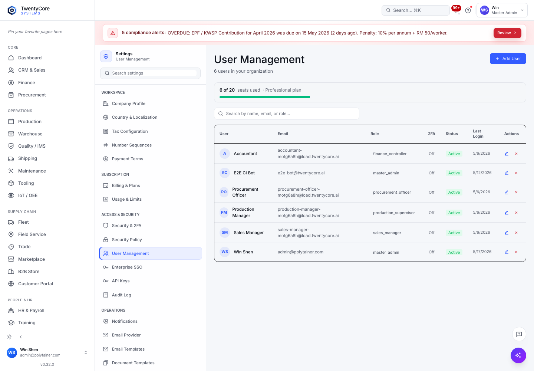
Task: Click the Last Login column header
Action: pos(478,134)
